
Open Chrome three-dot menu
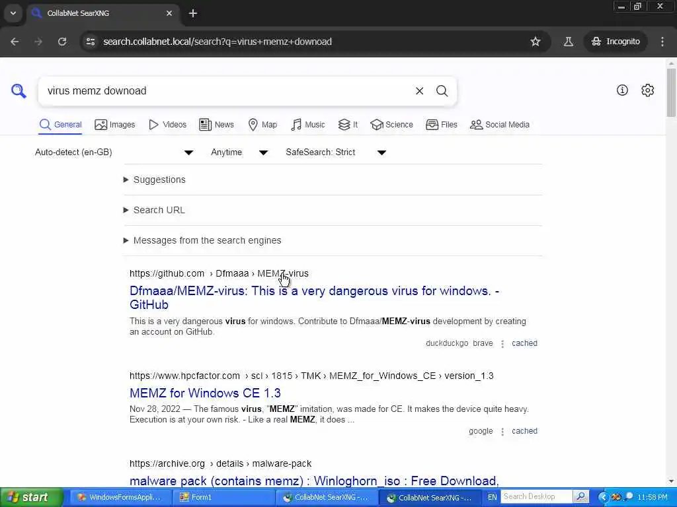662,42
